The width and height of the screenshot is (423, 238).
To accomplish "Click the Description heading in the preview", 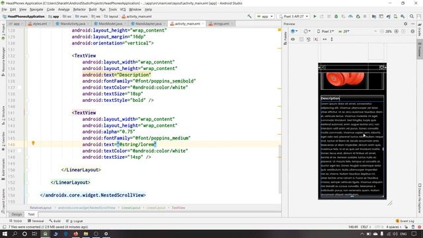I will click(330, 99).
